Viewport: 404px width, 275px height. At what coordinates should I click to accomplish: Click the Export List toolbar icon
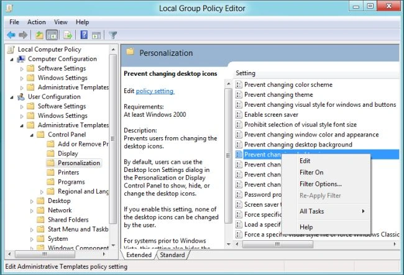tap(68, 35)
